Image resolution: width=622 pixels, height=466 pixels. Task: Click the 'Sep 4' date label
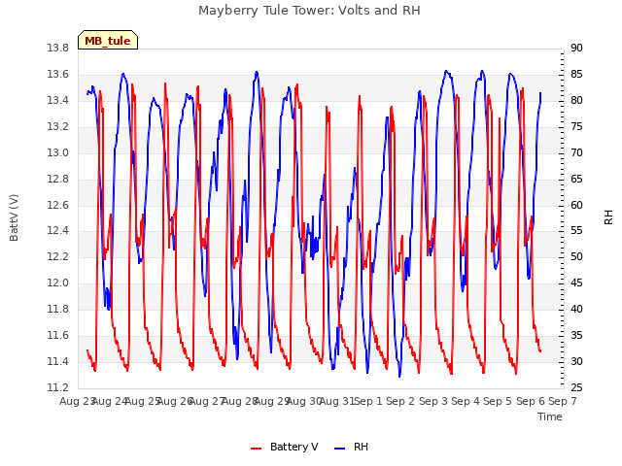point(466,402)
